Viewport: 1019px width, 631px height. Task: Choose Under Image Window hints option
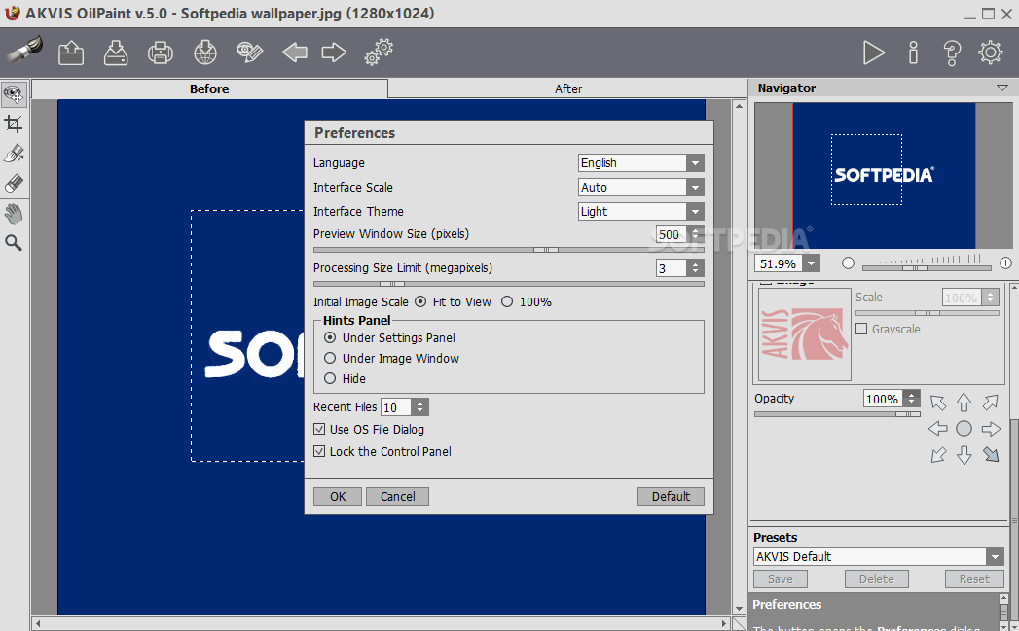330,359
